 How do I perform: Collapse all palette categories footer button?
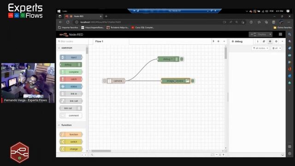click(x=82, y=155)
